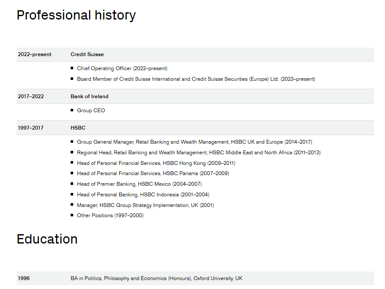Select the '2017–2022' date cell
The image size is (385, 289).
pyautogui.click(x=31, y=96)
